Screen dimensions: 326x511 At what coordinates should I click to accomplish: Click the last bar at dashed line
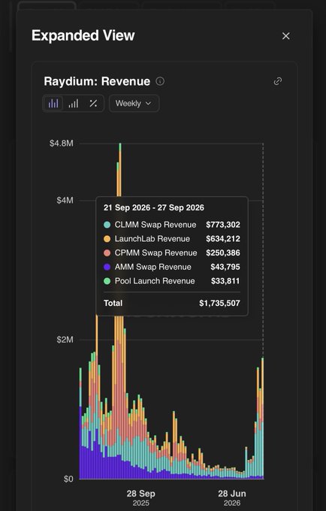[262, 418]
